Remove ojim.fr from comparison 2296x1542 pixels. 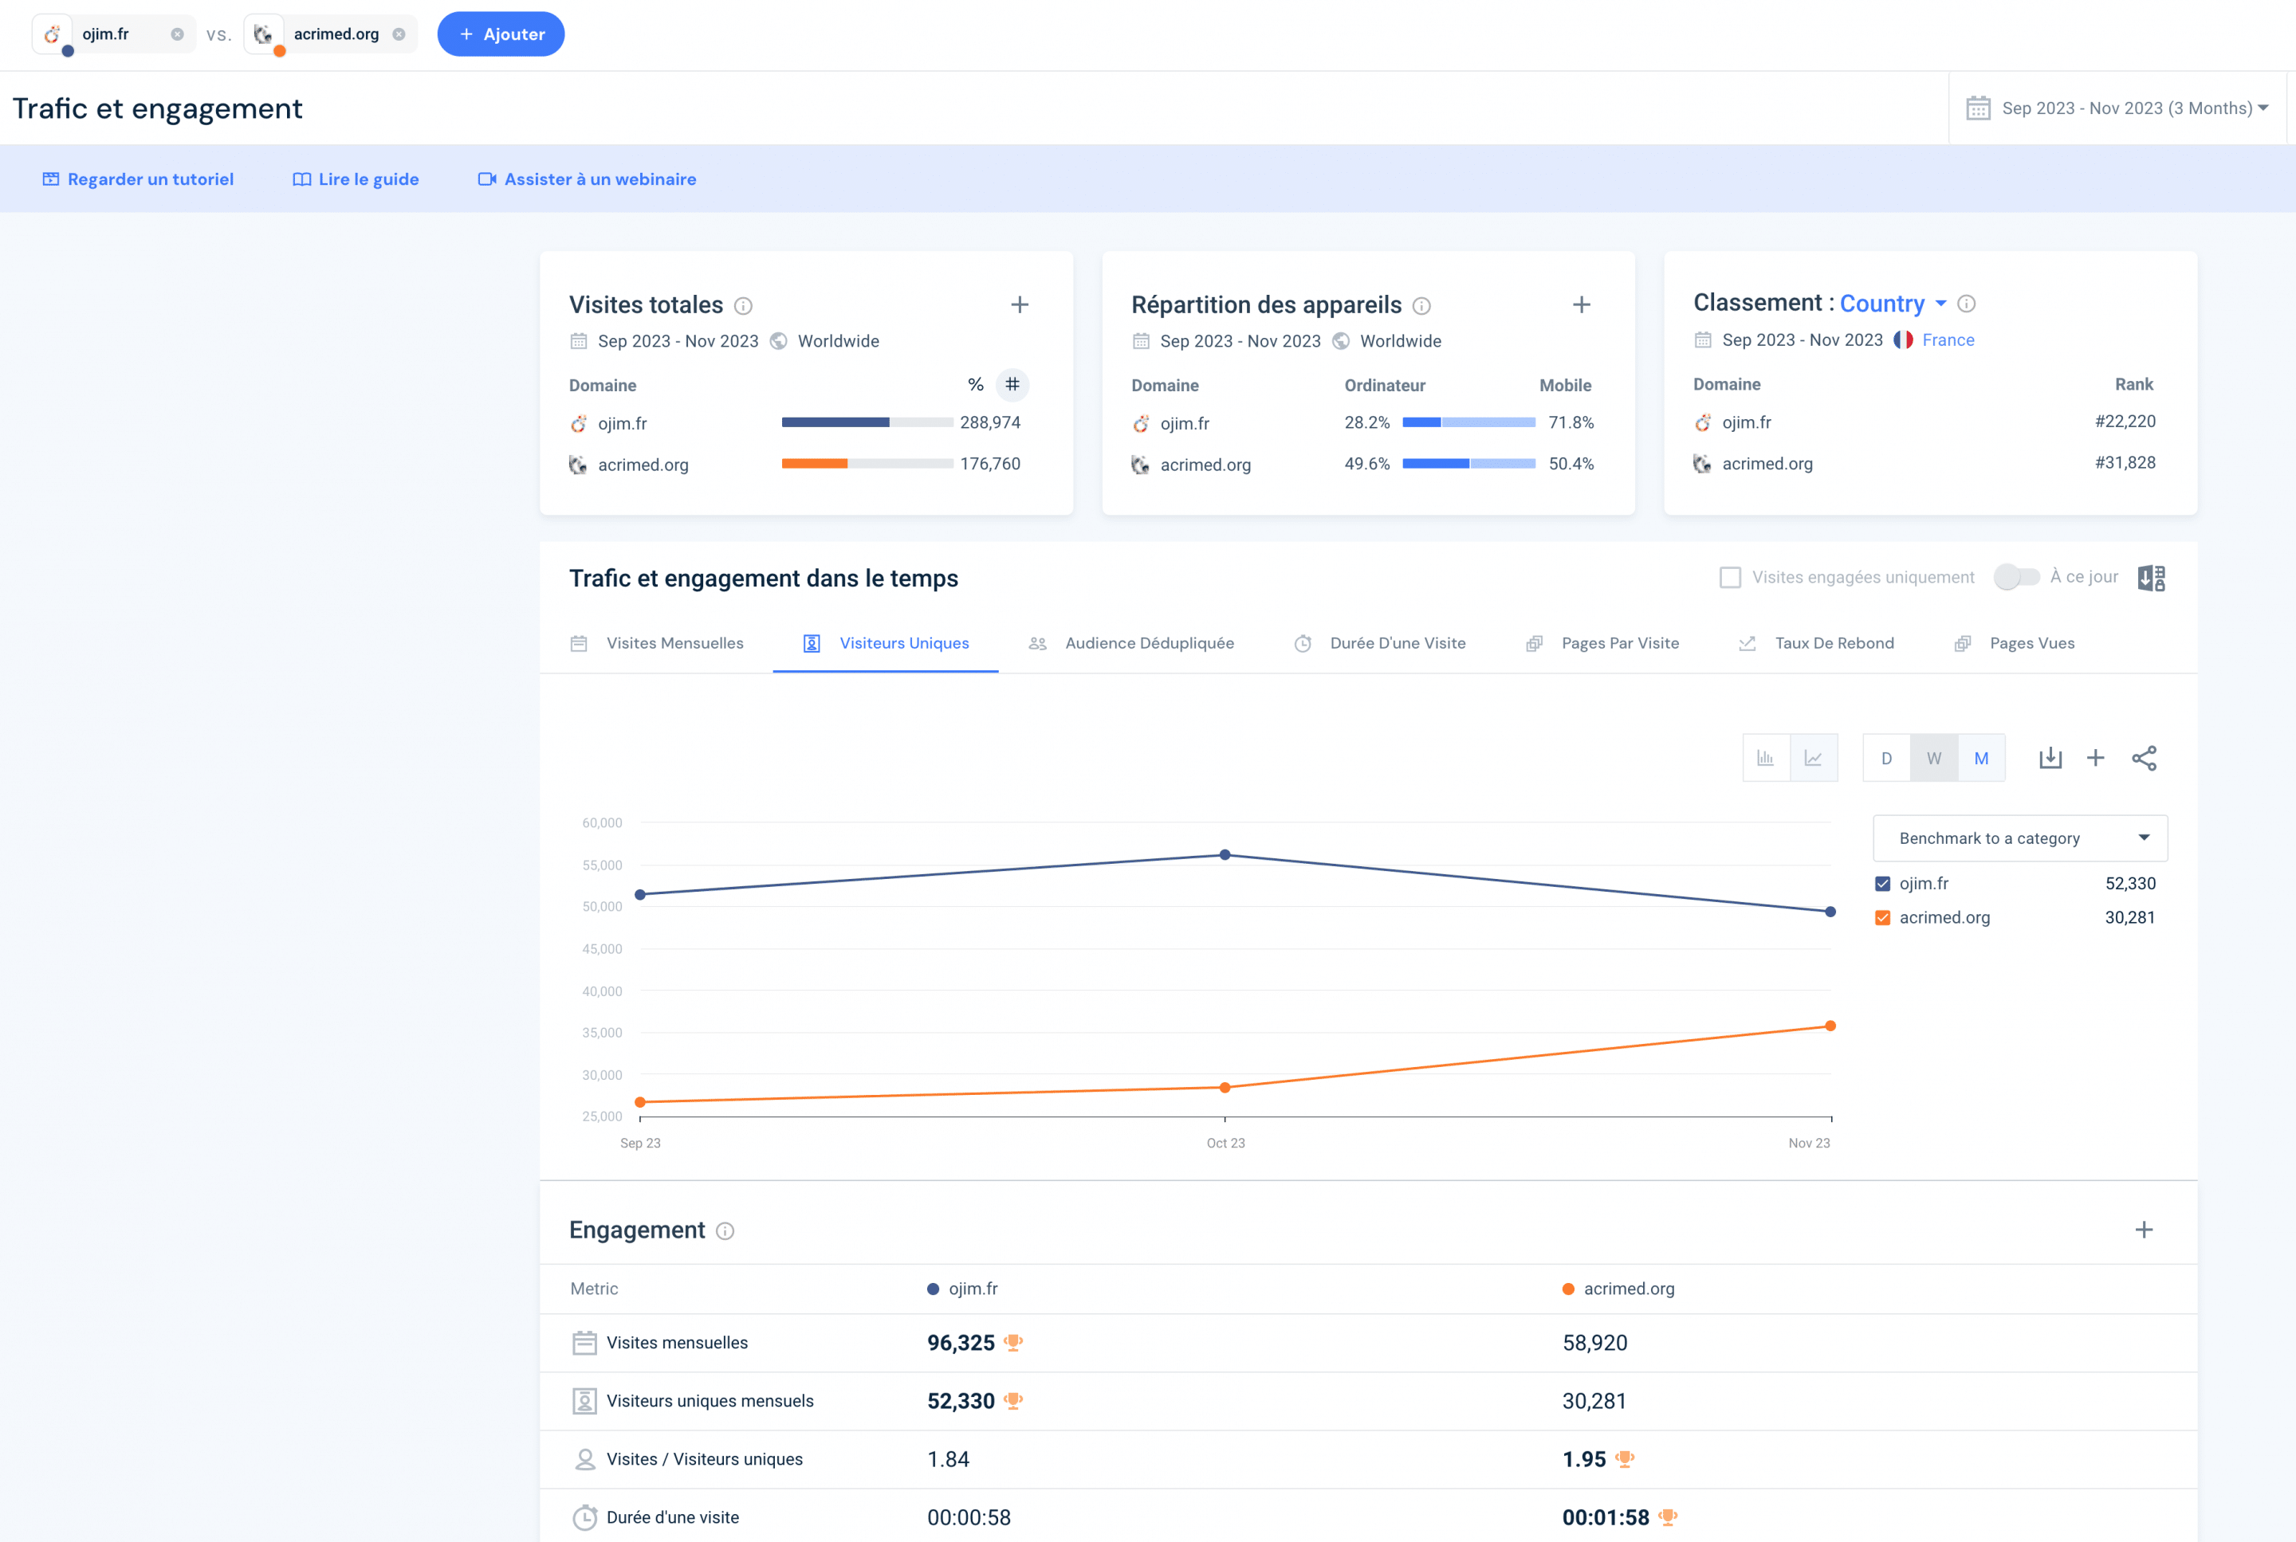pos(177,34)
